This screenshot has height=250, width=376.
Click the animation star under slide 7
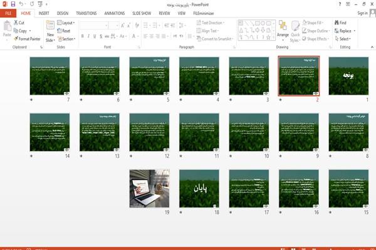click(31, 100)
